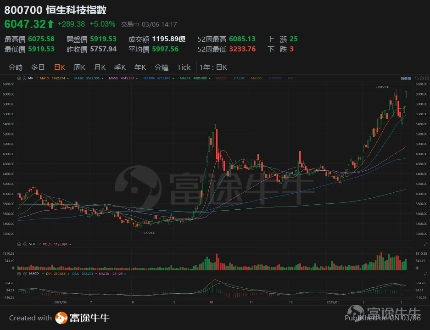Click the 6085.13 high price label on chart
Viewport: 430px width, 330px height.
382,87
